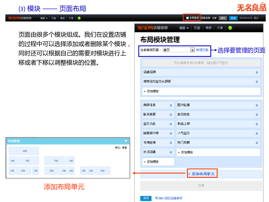Select the 商家信息 module row
The height and width of the screenshot is (202, 269).
point(158,105)
